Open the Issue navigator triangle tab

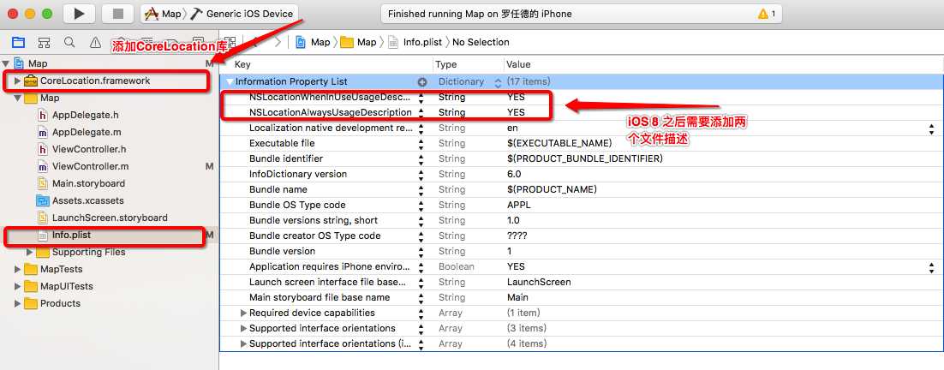pos(95,42)
